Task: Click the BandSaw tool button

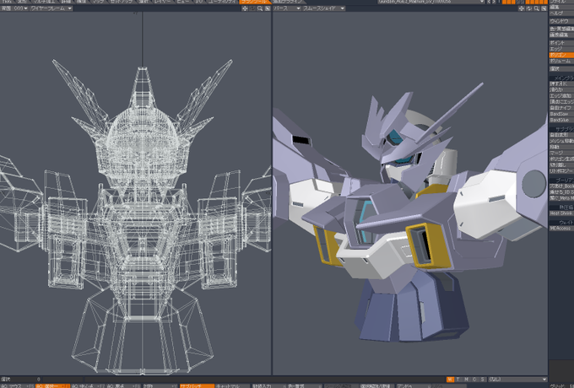Action: [561, 114]
